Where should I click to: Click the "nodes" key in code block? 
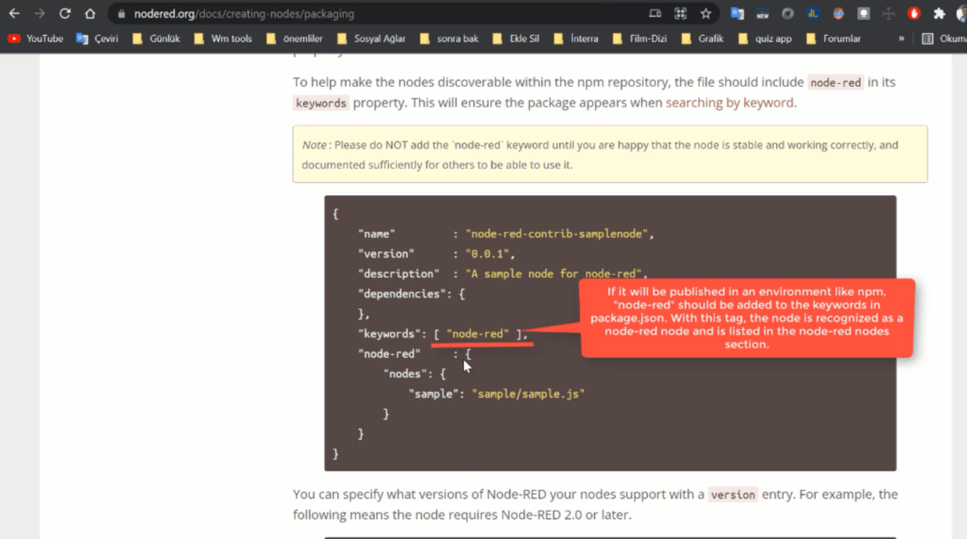click(405, 374)
